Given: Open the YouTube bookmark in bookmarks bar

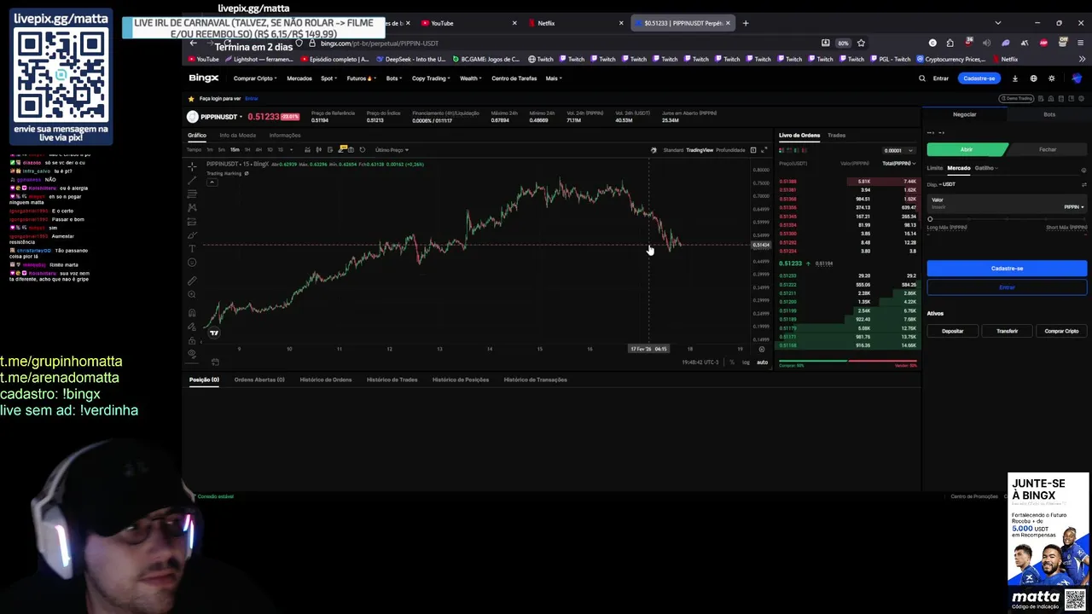Looking at the screenshot, I should click(202, 60).
